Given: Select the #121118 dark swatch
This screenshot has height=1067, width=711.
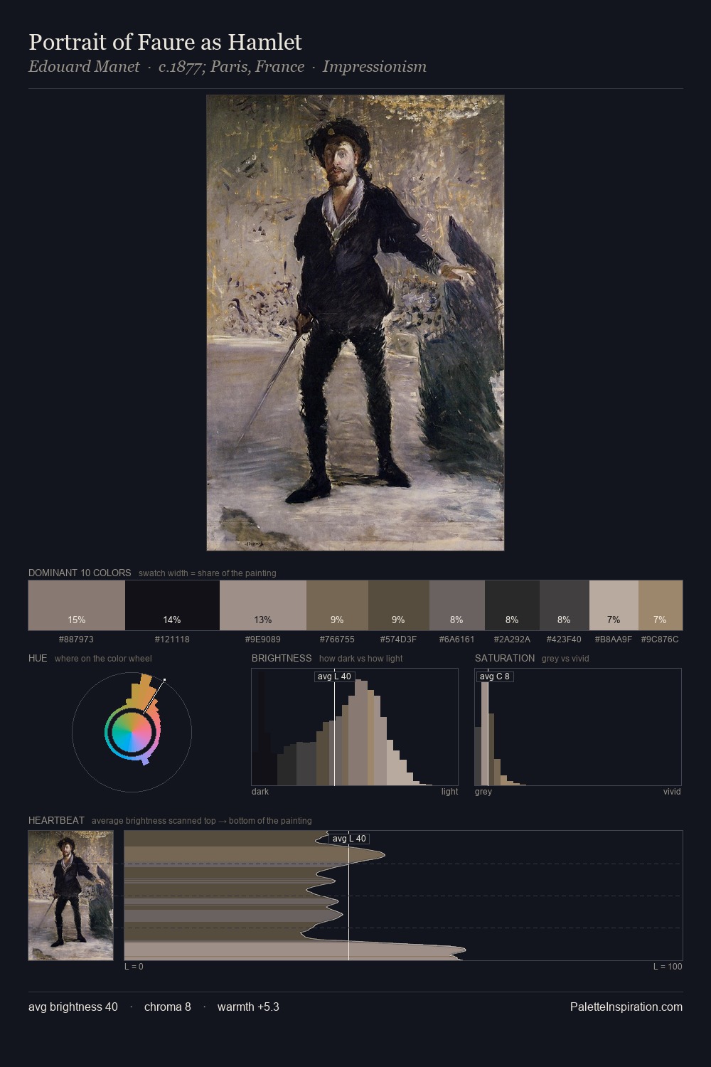Looking at the screenshot, I should (172, 605).
